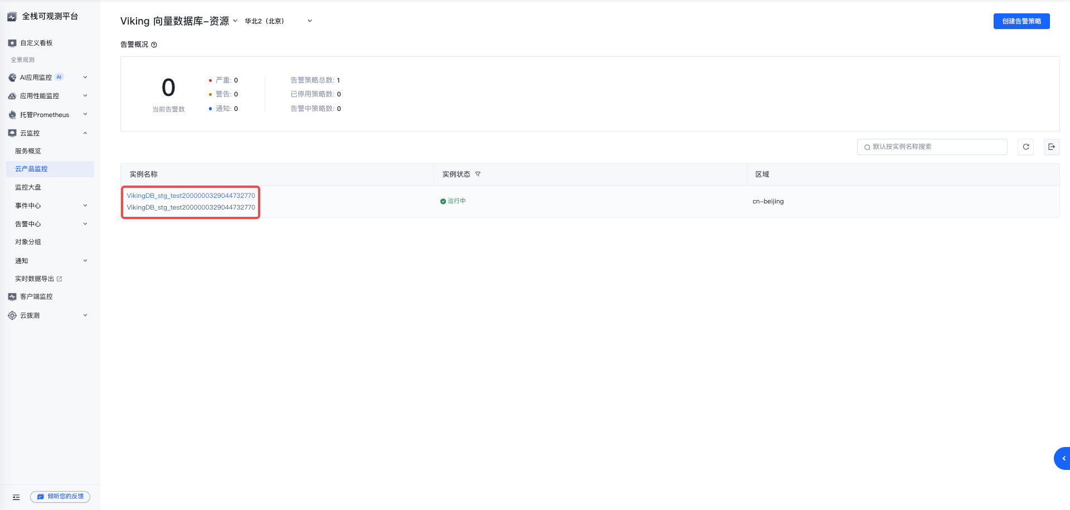Click the 已停用策略数 value
The height and width of the screenshot is (510, 1070).
(x=339, y=94)
